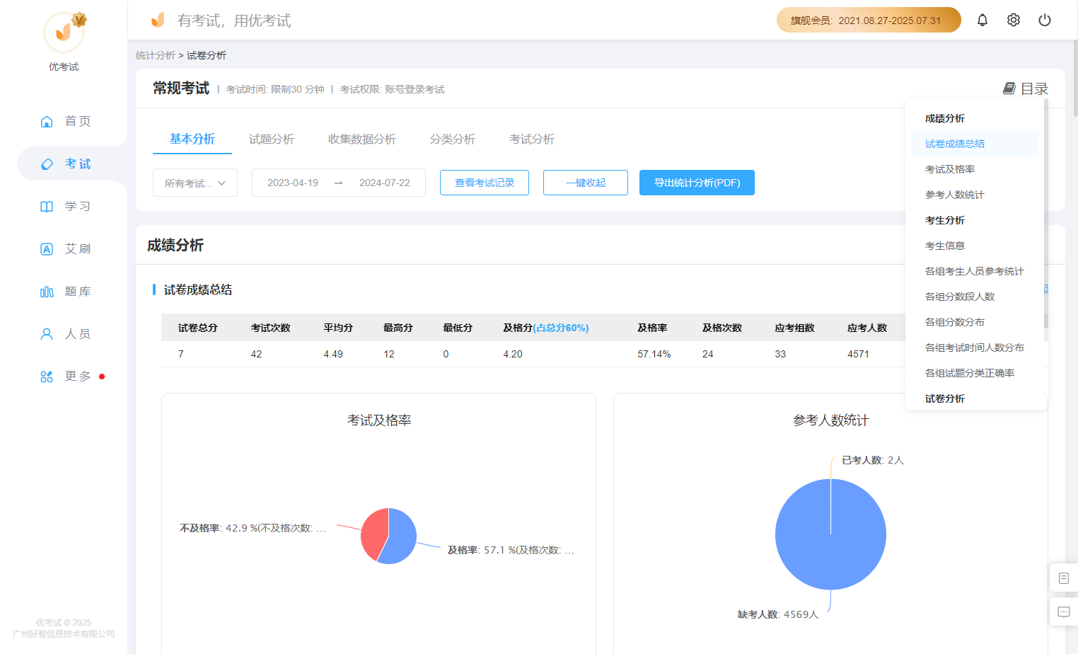Click 统计分析 breadcrumb link
This screenshot has height=654, width=1078.
click(156, 55)
